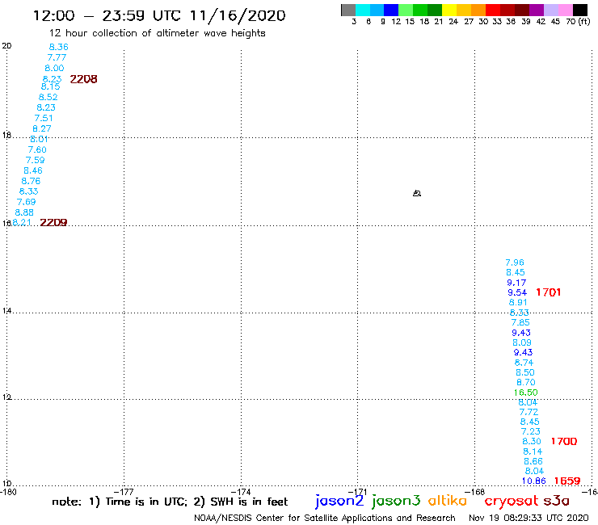Viewport: 598px width, 525px height.
Task: Click the small island outline on the map
Action: pyautogui.click(x=417, y=193)
